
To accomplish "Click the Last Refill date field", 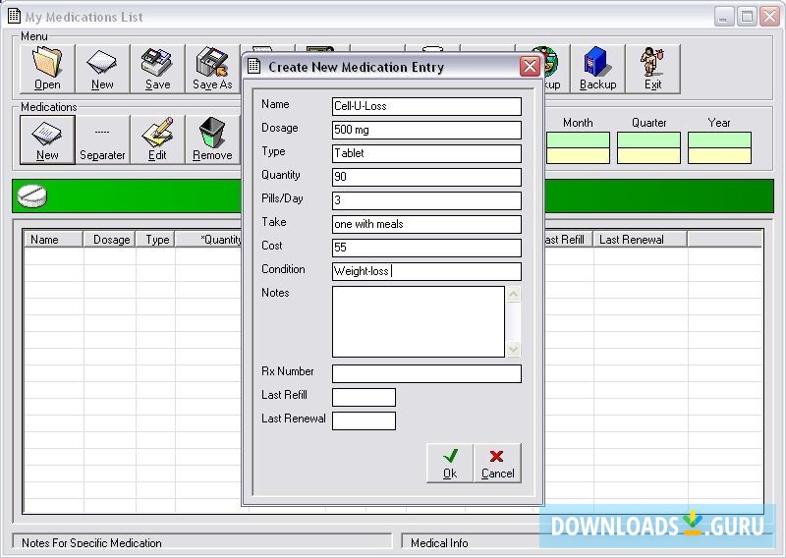I will [364, 397].
